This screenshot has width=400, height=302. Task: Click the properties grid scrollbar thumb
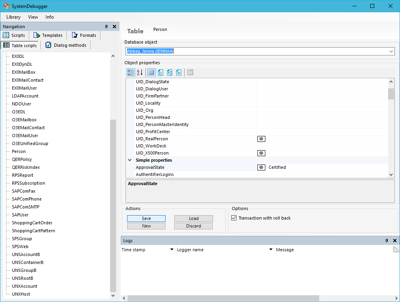391,94
